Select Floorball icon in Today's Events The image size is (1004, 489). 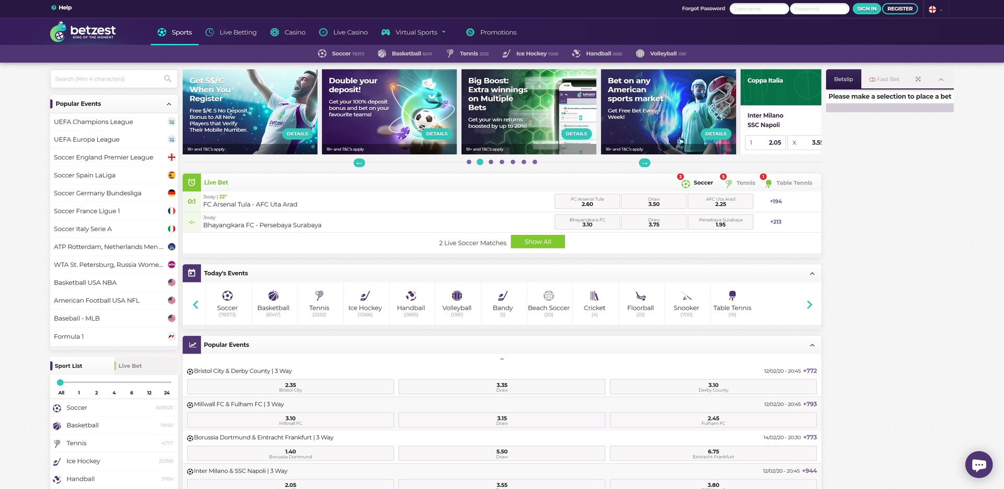641,295
